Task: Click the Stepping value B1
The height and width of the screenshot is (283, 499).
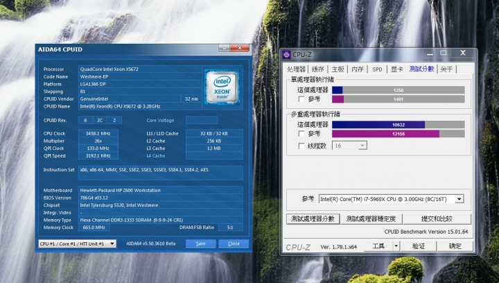Action: tap(140, 92)
